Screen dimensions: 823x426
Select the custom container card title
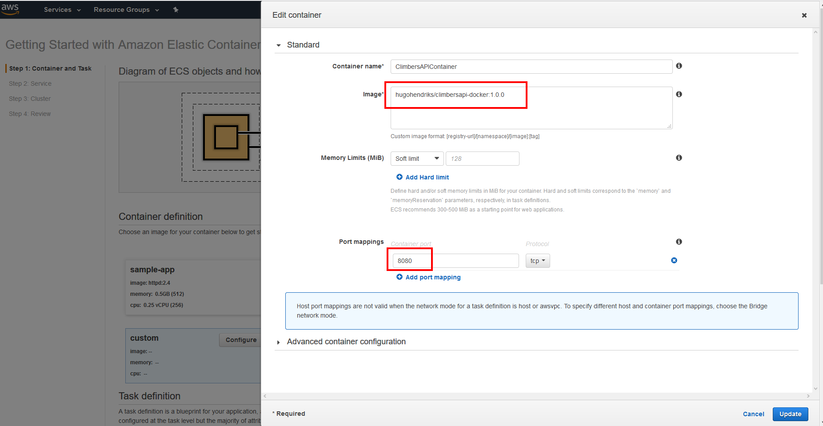coord(144,338)
